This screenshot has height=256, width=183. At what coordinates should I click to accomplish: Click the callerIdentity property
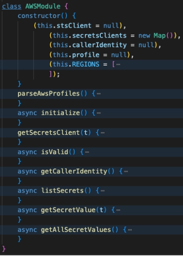pos(99,45)
